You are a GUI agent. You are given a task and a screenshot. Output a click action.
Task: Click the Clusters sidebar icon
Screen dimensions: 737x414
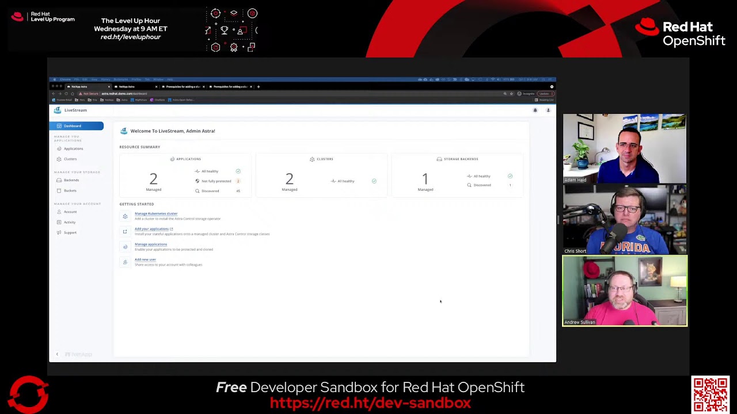click(59, 159)
